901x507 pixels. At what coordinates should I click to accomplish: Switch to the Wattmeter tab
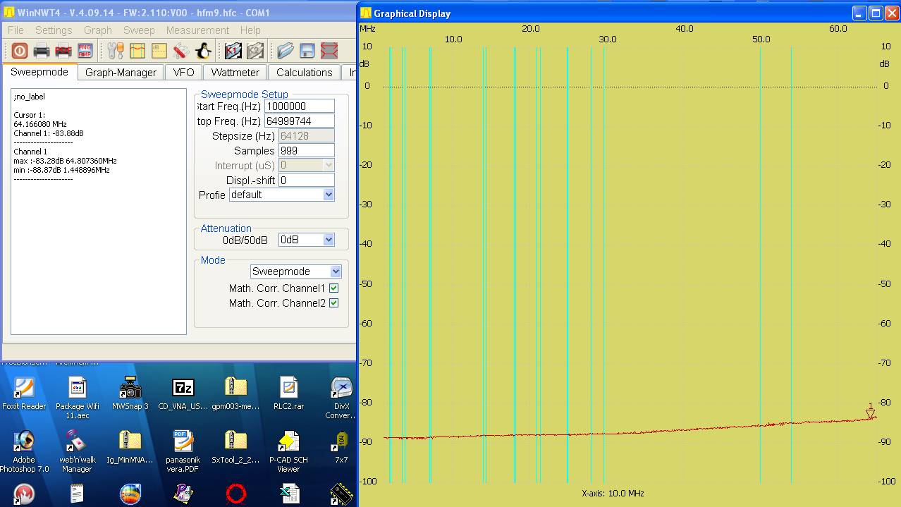point(235,73)
